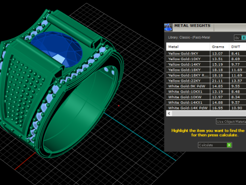Toggle the GV switch in library row
This screenshot has width=246, height=185.
(x=240, y=38)
